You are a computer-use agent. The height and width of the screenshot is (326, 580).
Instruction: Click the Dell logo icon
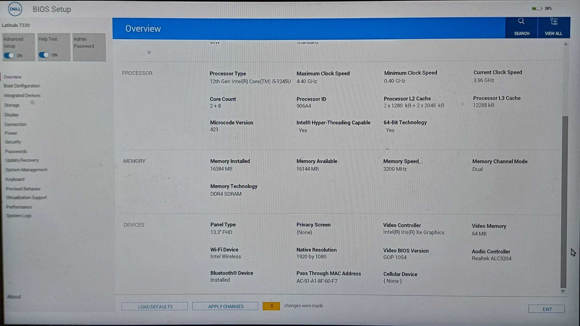[15, 9]
